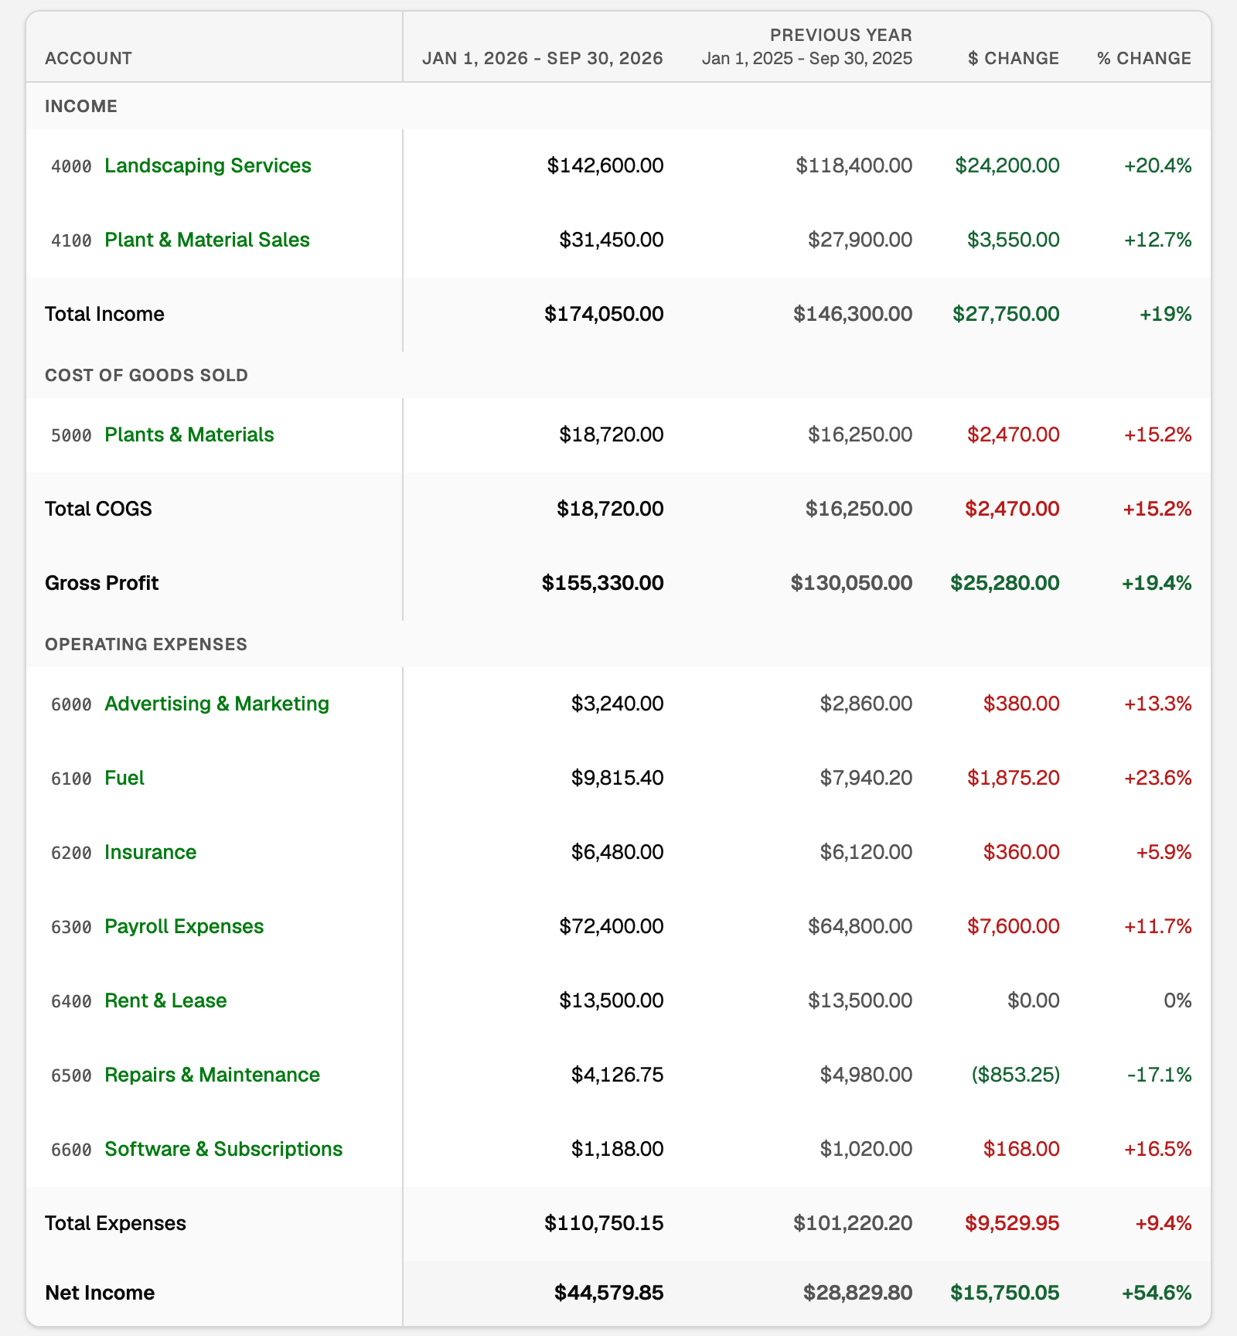Click the $31,450.00 current period amount
1237x1336 pixels.
tap(612, 240)
